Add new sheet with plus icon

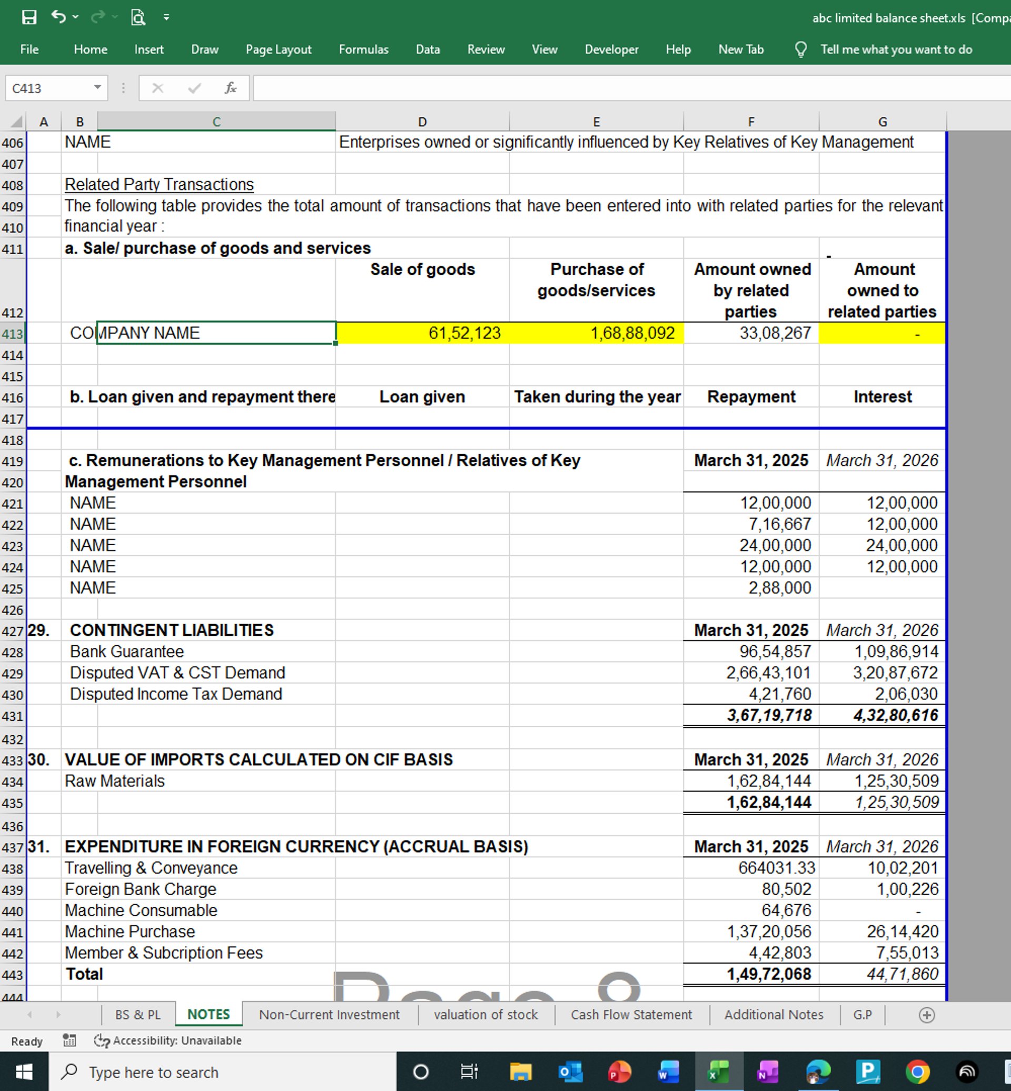(x=926, y=1015)
